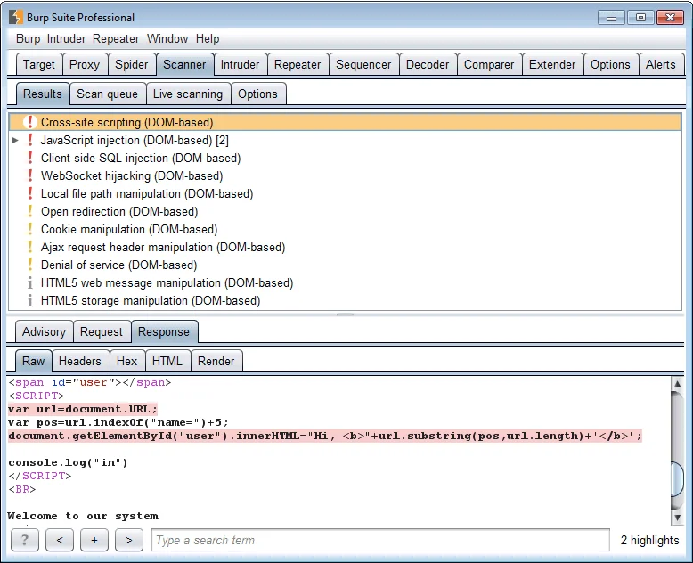Open the Scanner Options sub-tab
Viewport: 693px width, 563px height.
257,94
